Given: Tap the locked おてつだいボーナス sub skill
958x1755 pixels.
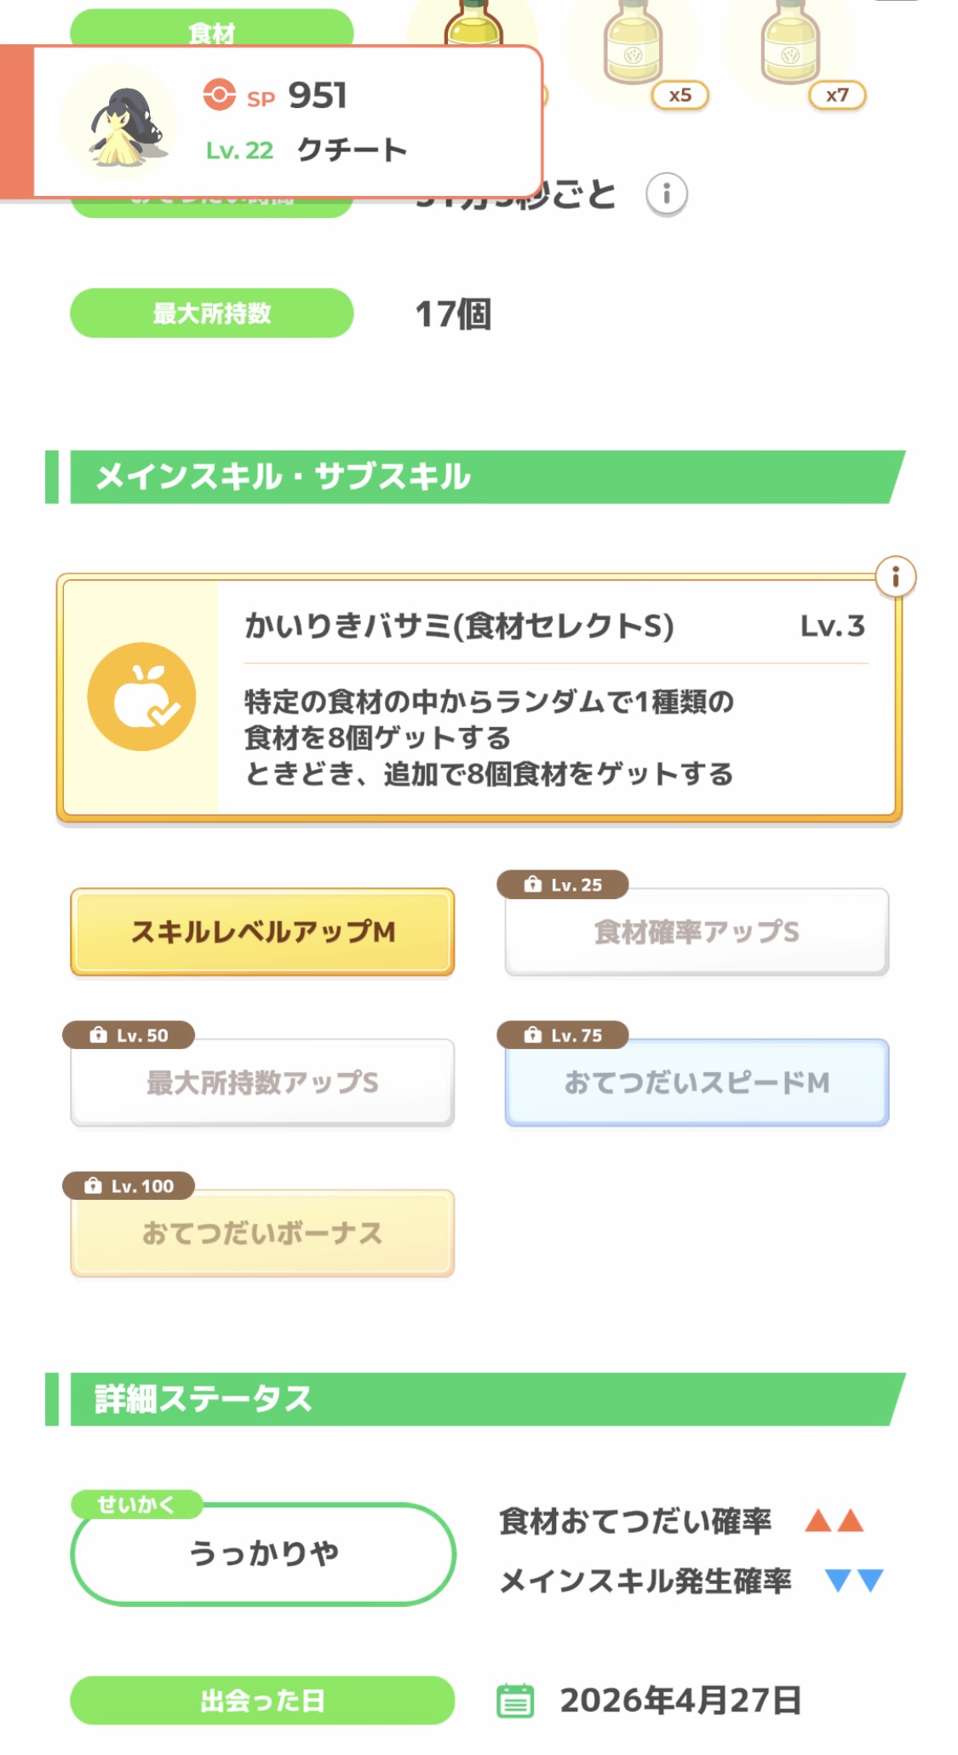Looking at the screenshot, I should [262, 1233].
